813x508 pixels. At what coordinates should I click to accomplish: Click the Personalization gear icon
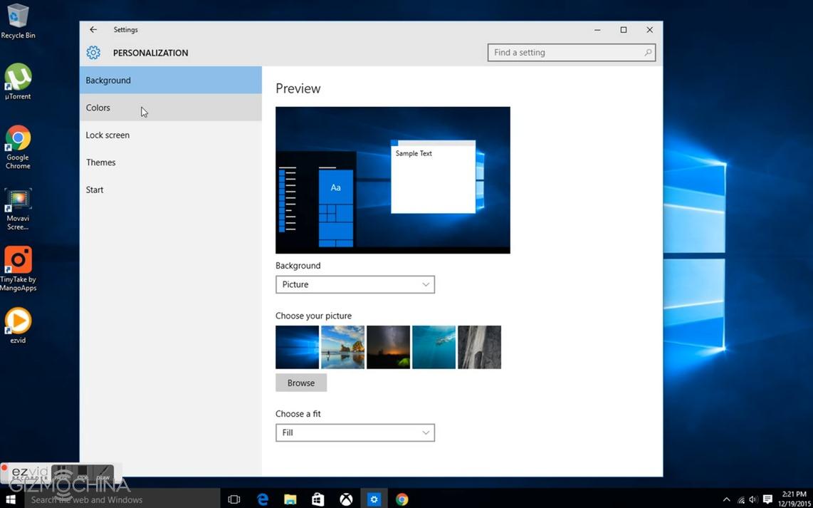click(x=93, y=53)
